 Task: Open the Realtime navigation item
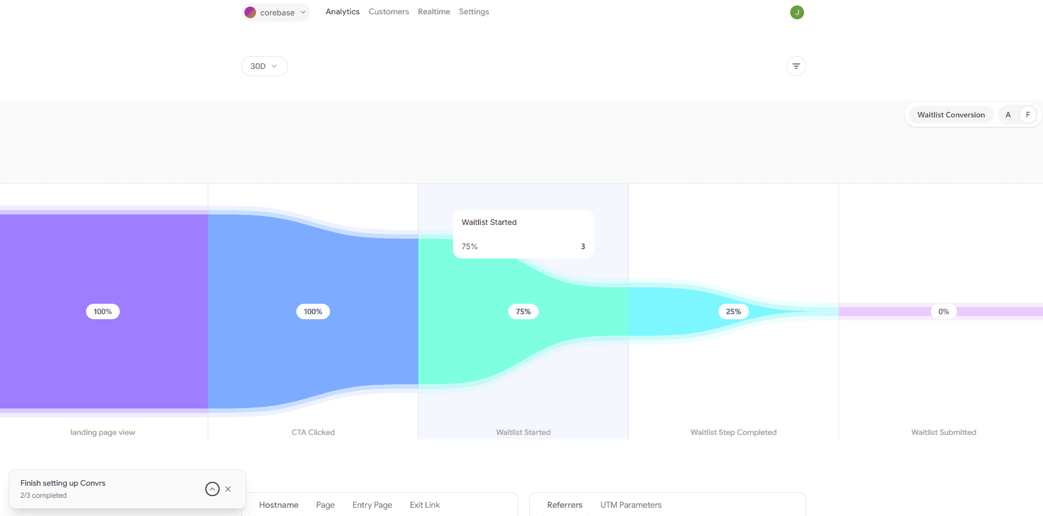pos(434,12)
